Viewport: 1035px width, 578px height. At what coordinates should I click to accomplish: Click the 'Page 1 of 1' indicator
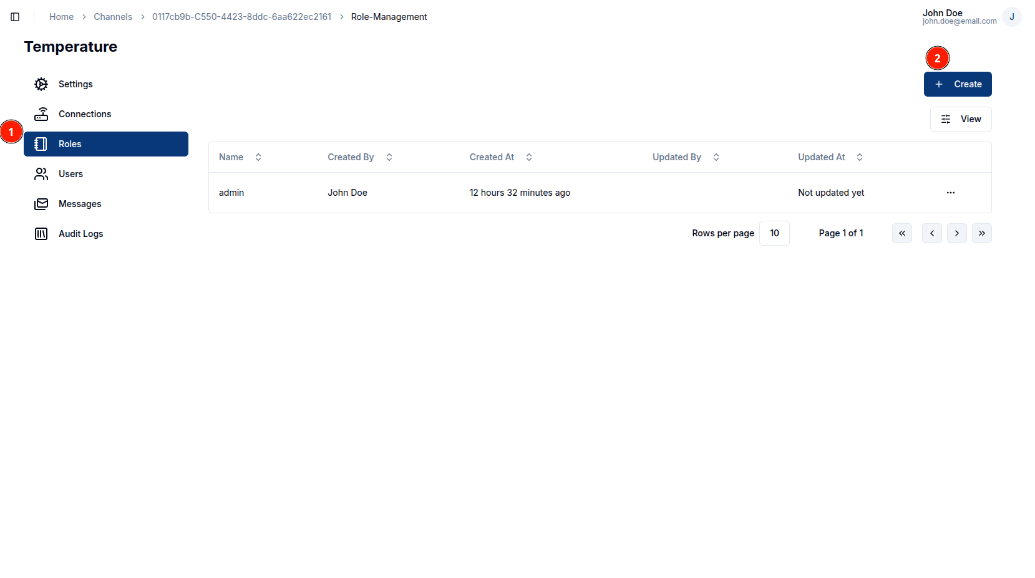(x=841, y=233)
